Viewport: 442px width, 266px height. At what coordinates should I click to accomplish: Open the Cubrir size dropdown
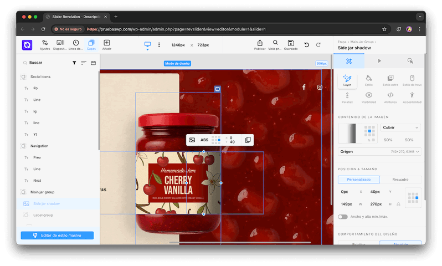400,127
